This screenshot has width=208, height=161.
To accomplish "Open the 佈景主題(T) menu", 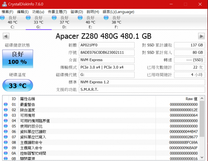I will pos(57,12).
